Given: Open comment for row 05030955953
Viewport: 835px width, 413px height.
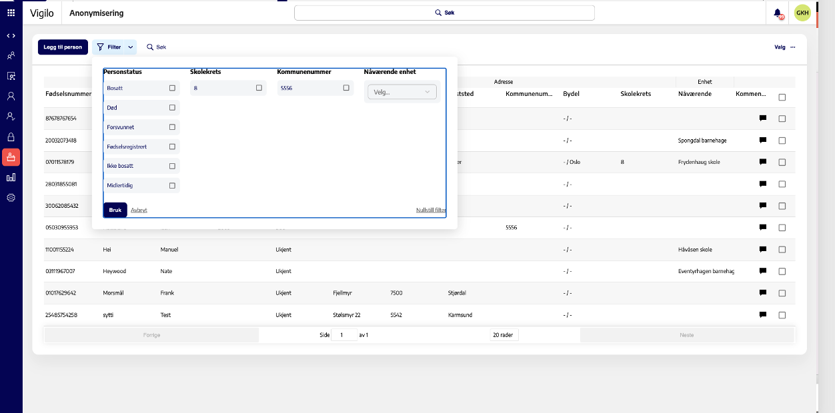Looking at the screenshot, I should [762, 228].
